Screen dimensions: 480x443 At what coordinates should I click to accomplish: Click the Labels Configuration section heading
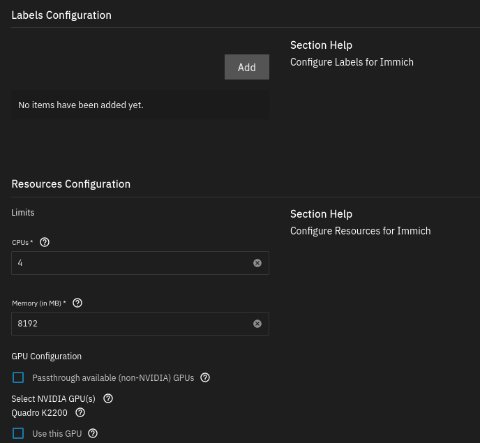[61, 15]
